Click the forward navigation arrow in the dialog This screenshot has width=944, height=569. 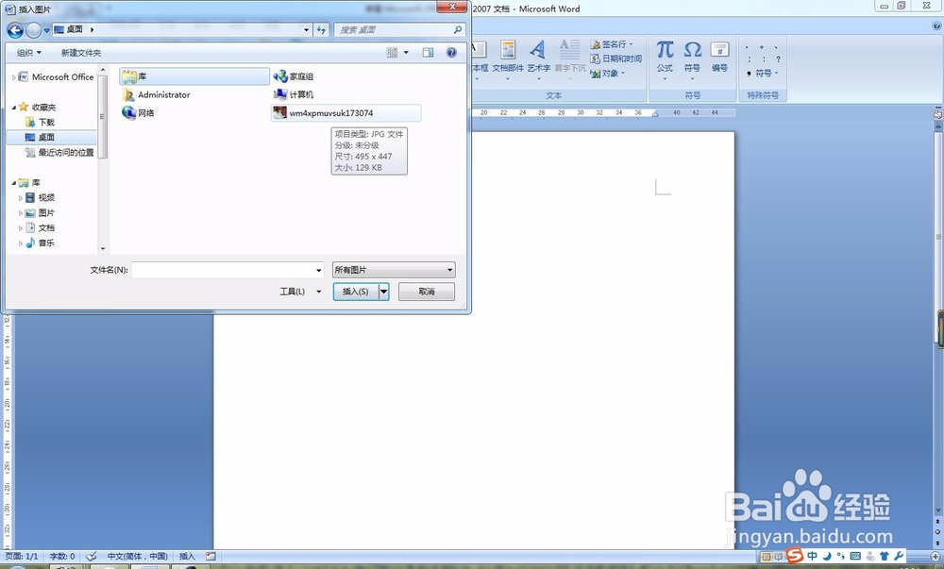coord(34,29)
